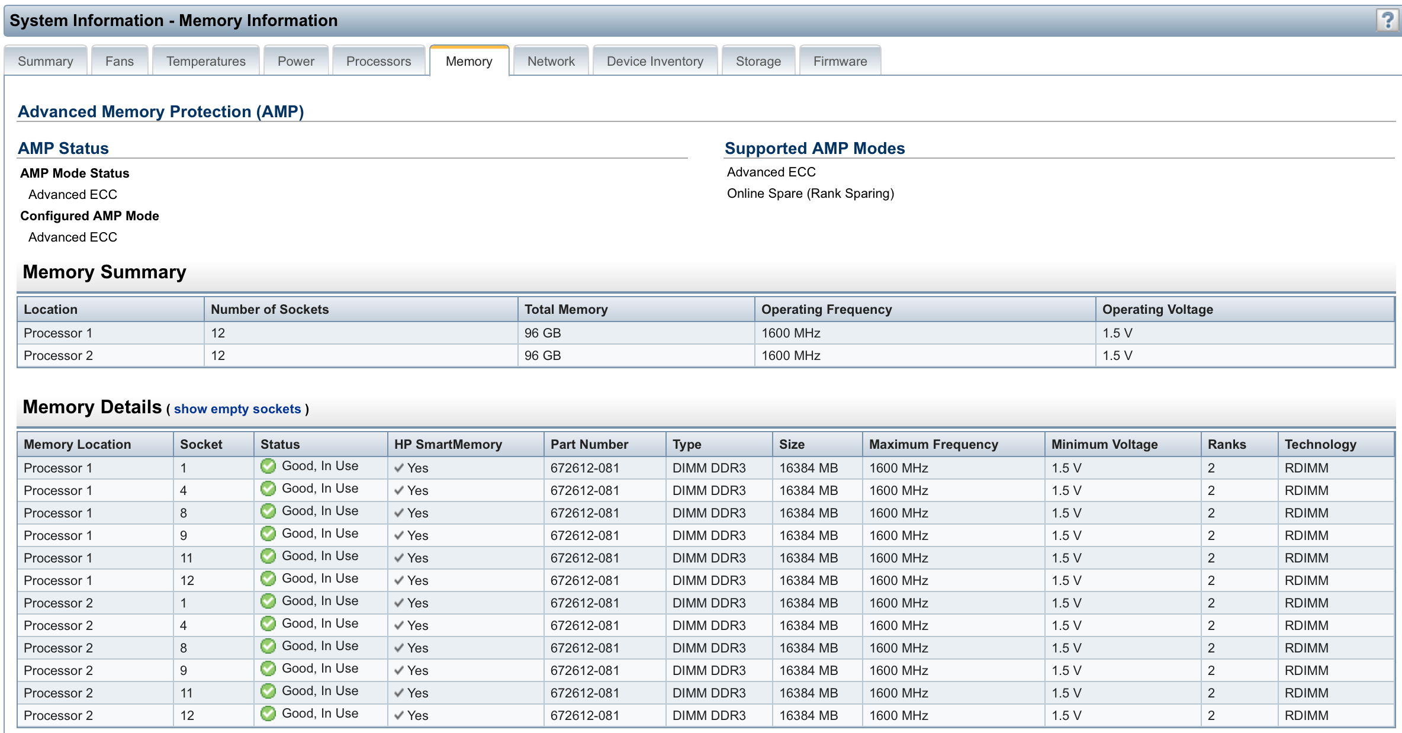Open the Storage tab
The width and height of the screenshot is (1402, 733).
tap(758, 61)
